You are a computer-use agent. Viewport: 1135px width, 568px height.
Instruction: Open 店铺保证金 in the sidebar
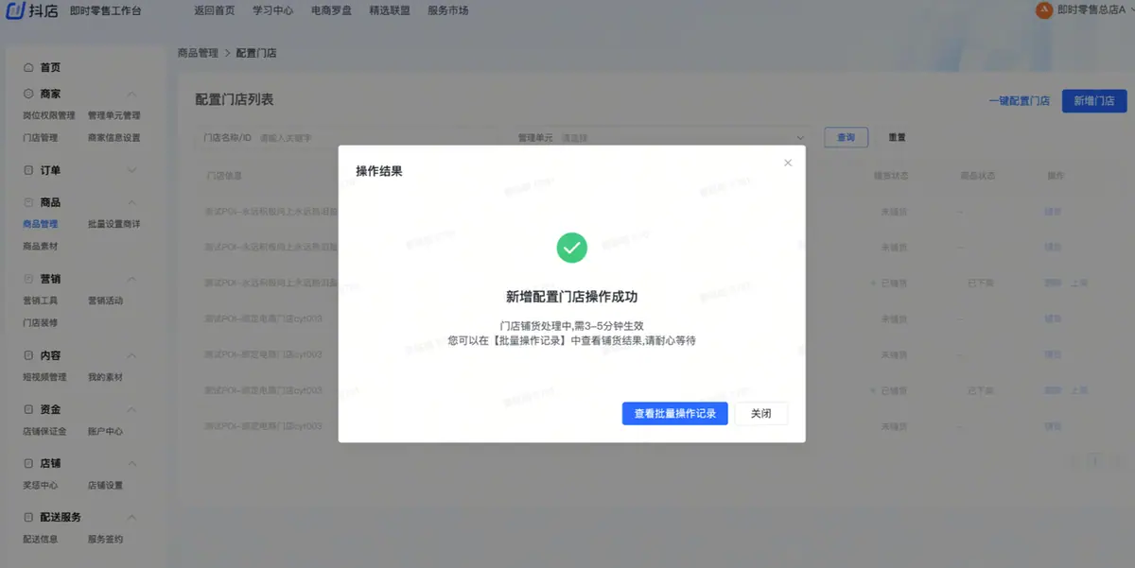pyautogui.click(x=44, y=431)
